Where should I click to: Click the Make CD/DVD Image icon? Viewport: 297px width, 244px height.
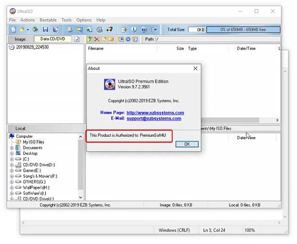[69, 30]
